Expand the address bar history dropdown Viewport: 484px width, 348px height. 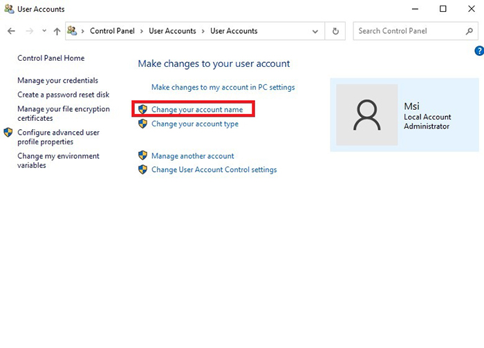coord(315,31)
